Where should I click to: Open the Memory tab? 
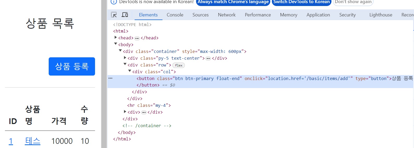(x=288, y=15)
